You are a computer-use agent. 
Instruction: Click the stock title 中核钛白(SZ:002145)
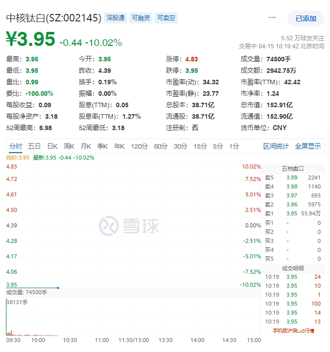(54, 18)
